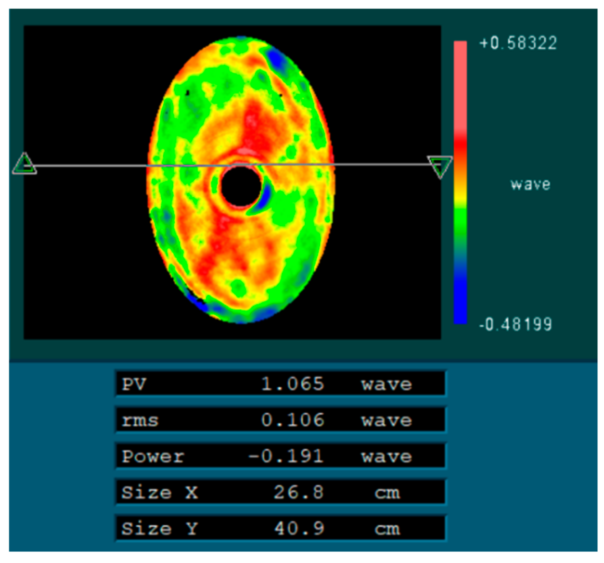The height and width of the screenshot is (563, 604).
Task: Click the wave unit label beside the color bar
Action: [530, 185]
